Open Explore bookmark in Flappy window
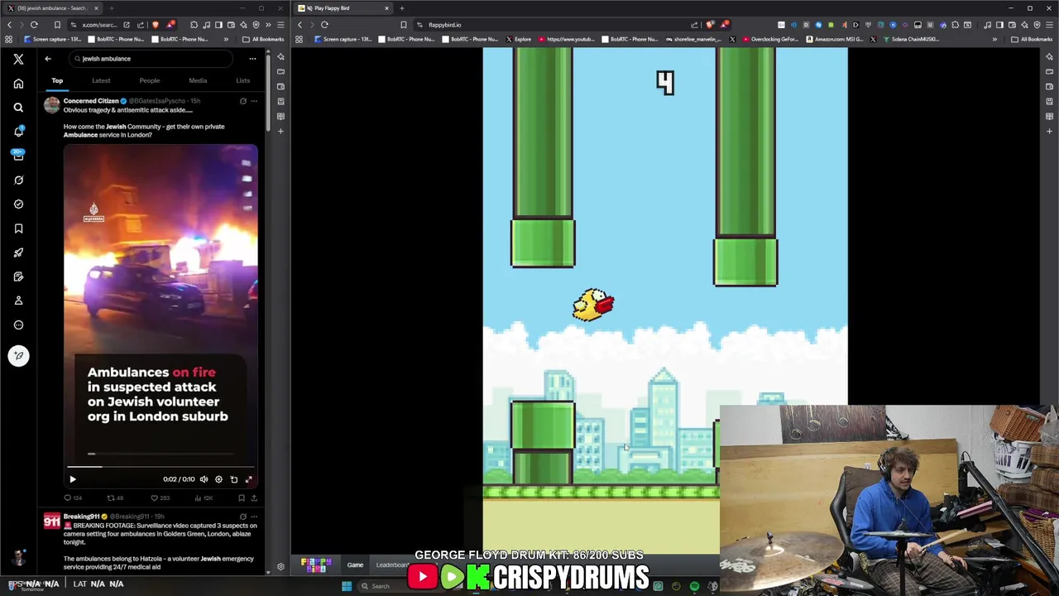The image size is (1059, 596). point(518,39)
